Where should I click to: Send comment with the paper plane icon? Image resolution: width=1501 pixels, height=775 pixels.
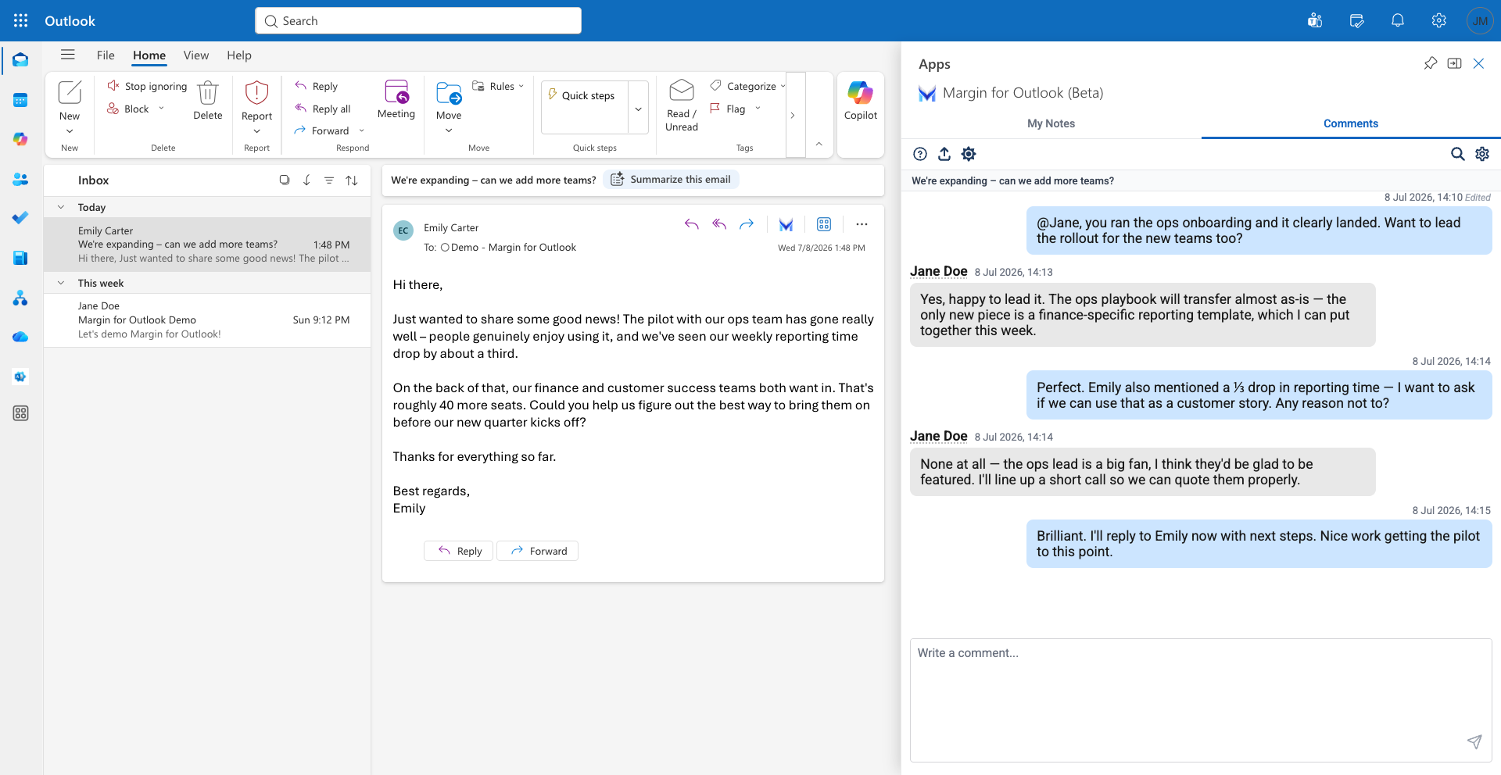tap(1474, 741)
